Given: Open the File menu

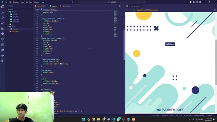Looking at the screenshot, I should tap(6, 2).
